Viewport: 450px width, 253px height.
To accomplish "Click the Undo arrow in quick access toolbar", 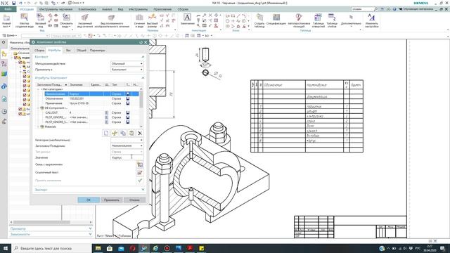I will pos(20,3).
